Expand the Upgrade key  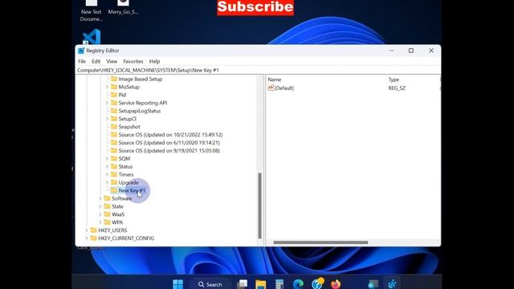[107, 182]
